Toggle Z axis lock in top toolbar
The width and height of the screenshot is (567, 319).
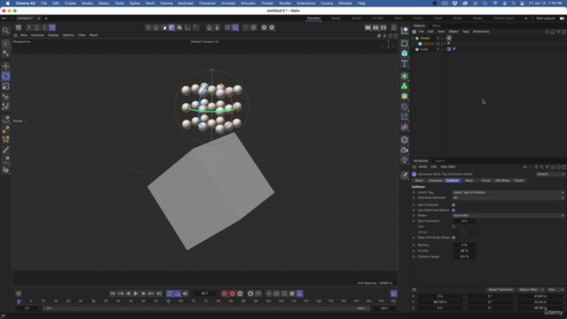44,27
